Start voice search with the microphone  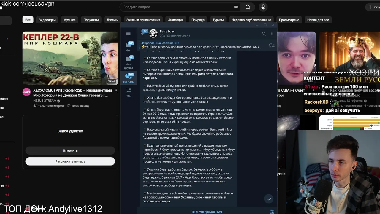click(263, 7)
